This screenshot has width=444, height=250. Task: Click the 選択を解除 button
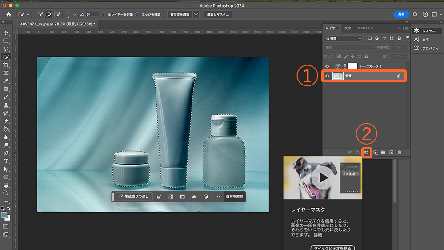(234, 196)
